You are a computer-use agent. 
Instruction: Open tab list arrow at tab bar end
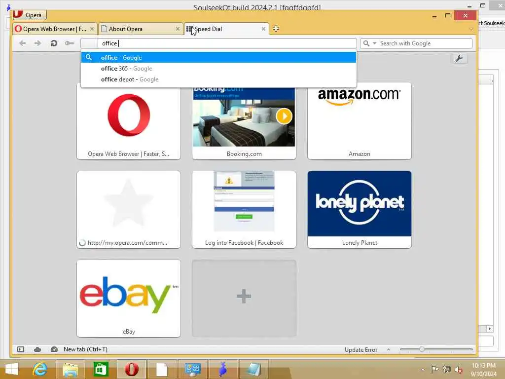(471, 29)
